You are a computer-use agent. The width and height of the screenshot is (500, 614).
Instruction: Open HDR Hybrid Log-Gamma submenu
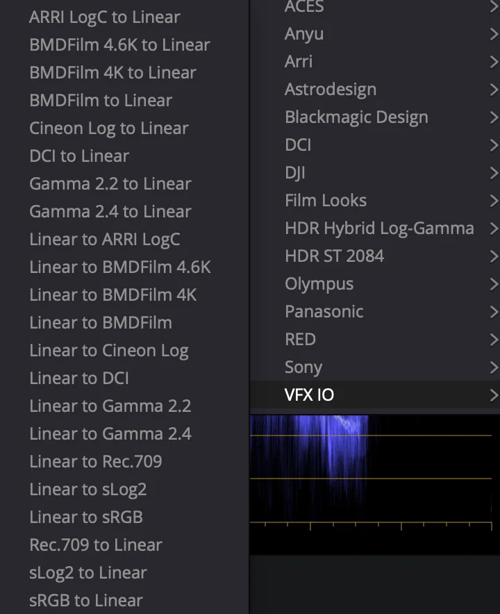point(375,229)
